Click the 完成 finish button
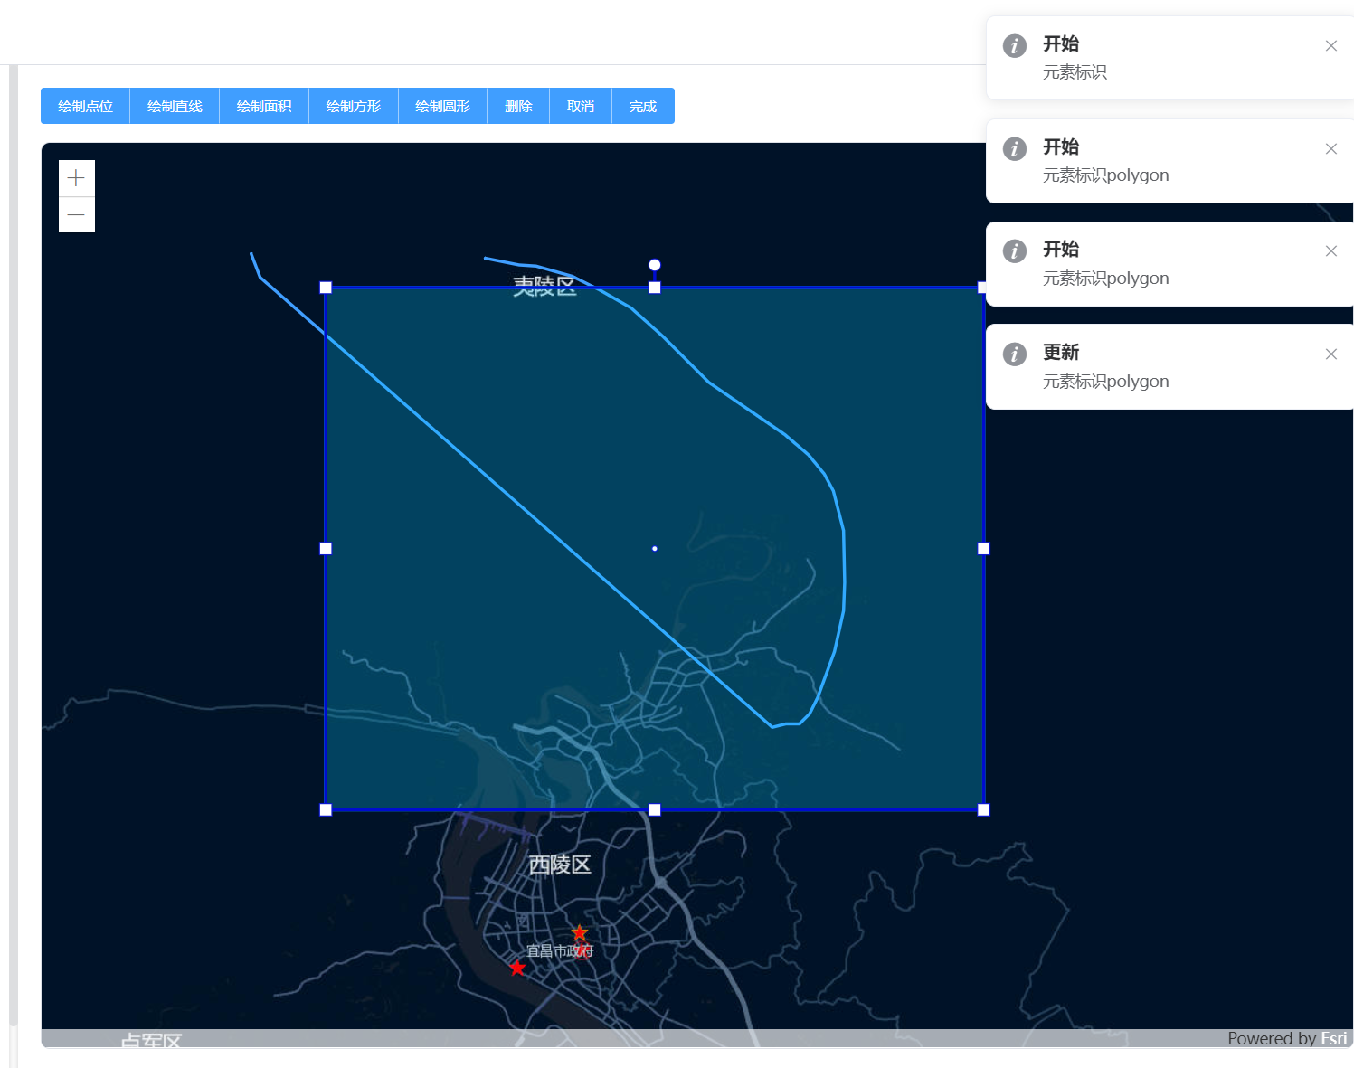Viewport: 1354px width, 1068px height. pyautogui.click(x=643, y=106)
